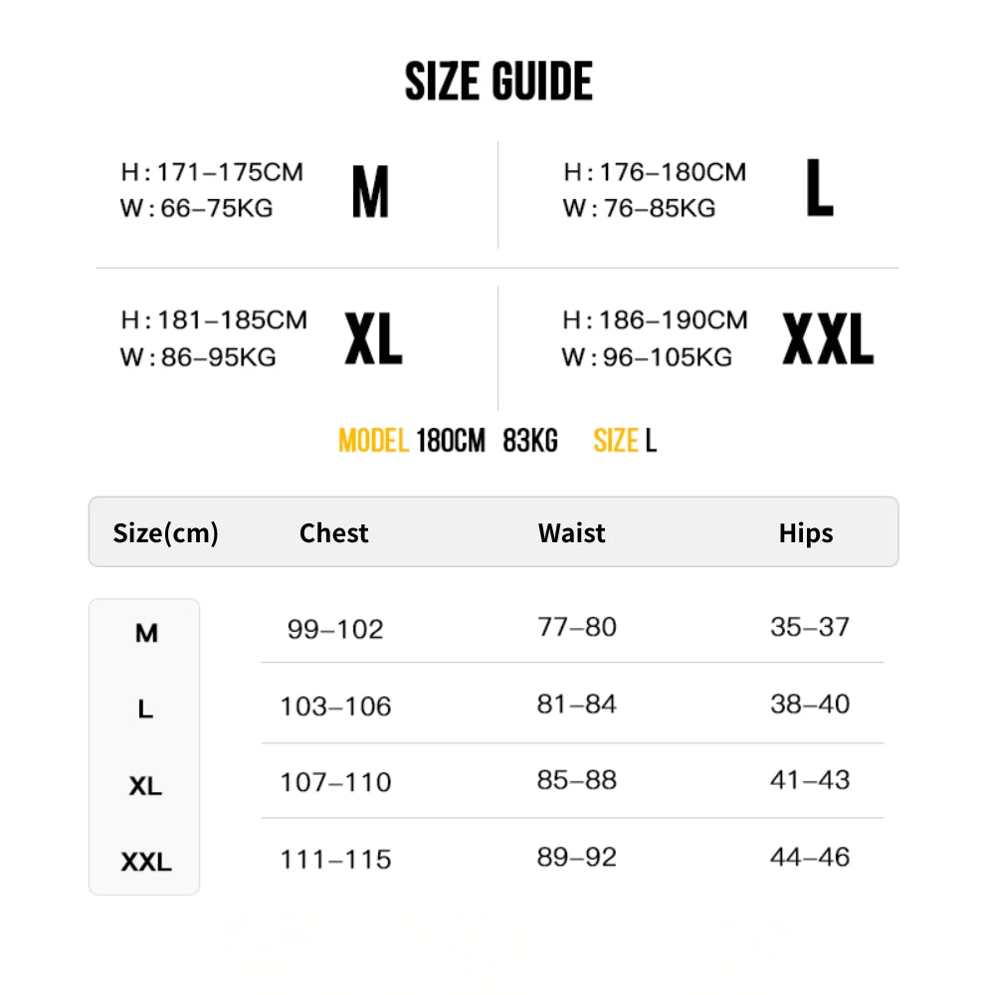This screenshot has height=995, width=995.
Task: Click the weight range 66–75KG text
Action: tap(217, 208)
